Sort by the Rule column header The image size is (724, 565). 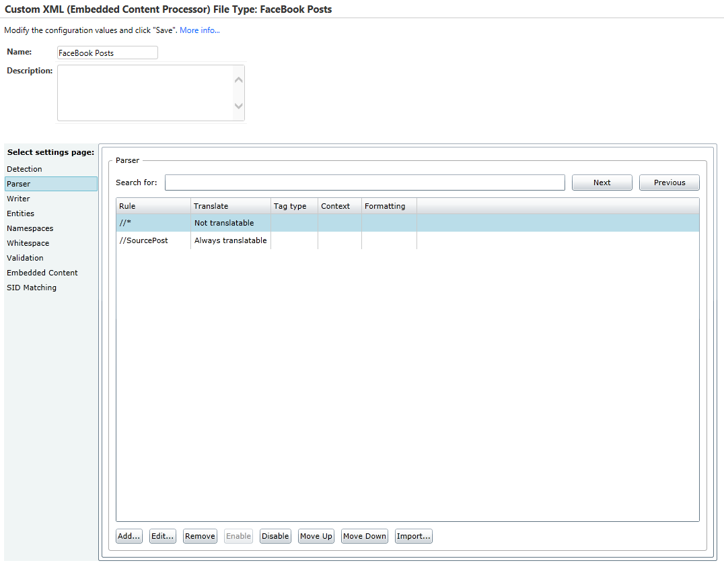tap(153, 206)
